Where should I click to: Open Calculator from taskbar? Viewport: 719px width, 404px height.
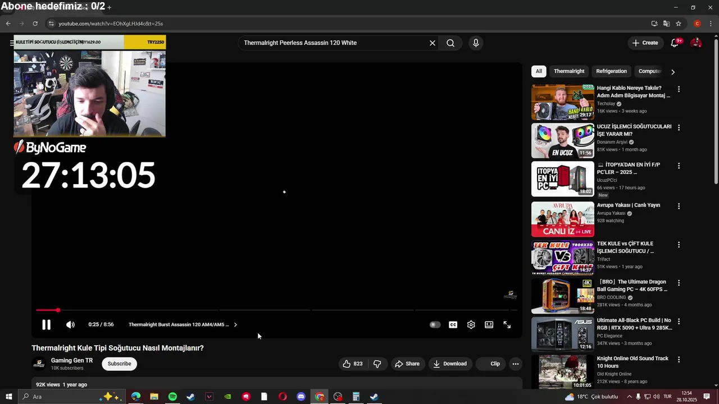(356, 397)
